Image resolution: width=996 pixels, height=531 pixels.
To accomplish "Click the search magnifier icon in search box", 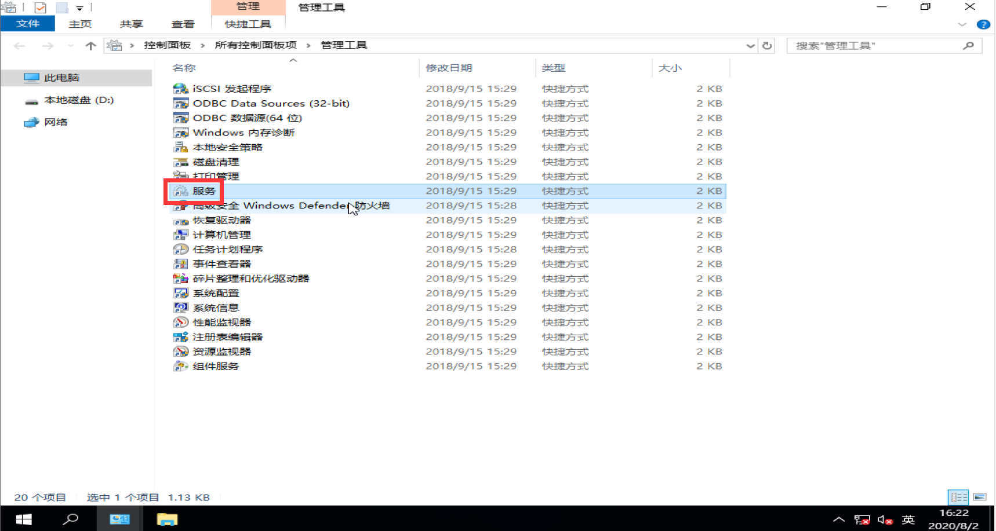I will click(x=968, y=45).
